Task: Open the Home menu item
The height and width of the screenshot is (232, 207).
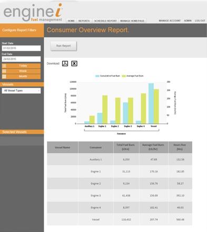Action: (71, 21)
